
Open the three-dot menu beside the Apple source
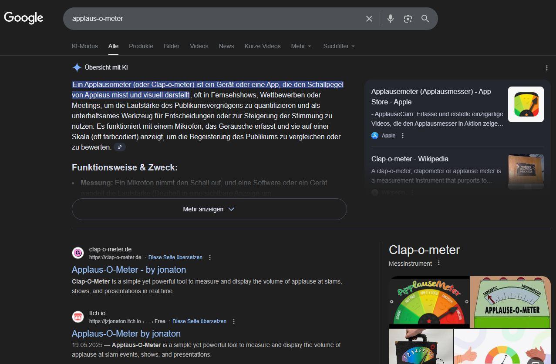pyautogui.click(x=403, y=136)
